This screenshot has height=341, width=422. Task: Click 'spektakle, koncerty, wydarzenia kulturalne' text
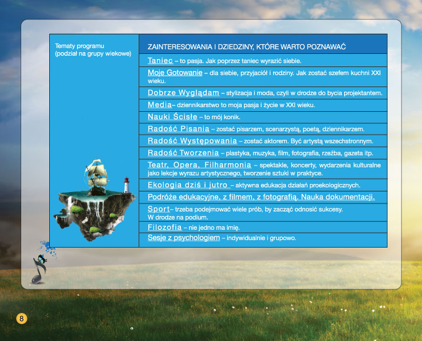[x=320, y=165]
